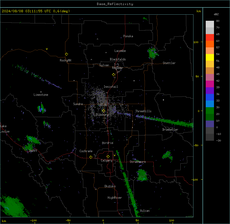230x224 pixels.
Task: Click the Innisfail label
Action: point(111,87)
